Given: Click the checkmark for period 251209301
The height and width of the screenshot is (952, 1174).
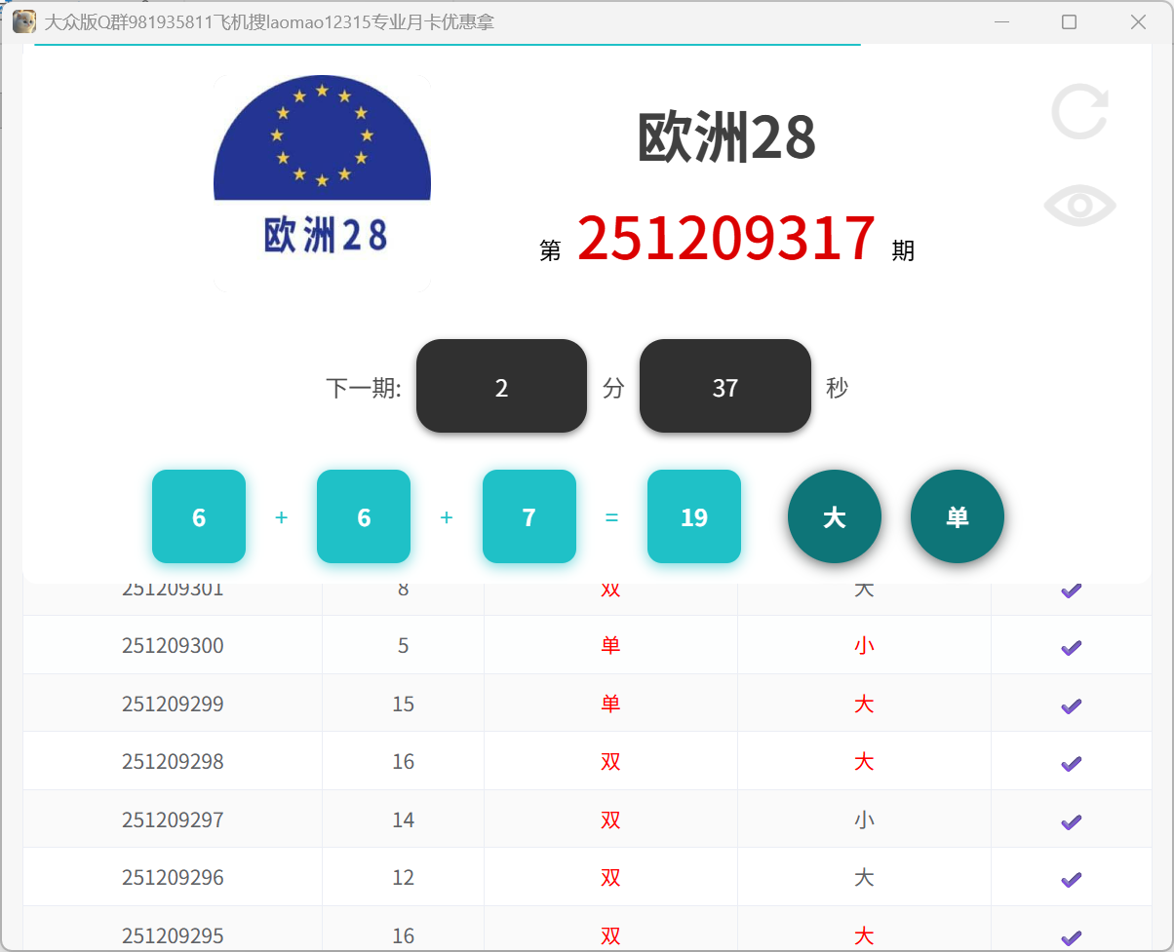Looking at the screenshot, I should pos(1072,590).
